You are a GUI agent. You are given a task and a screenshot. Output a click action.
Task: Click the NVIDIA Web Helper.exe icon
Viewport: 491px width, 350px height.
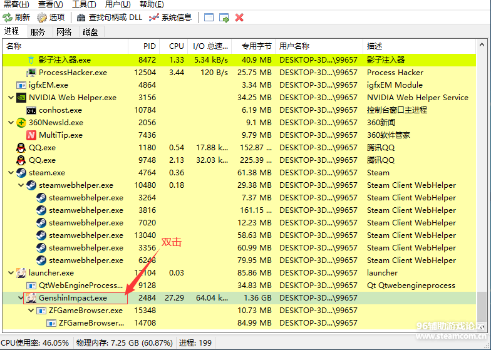tap(21, 98)
